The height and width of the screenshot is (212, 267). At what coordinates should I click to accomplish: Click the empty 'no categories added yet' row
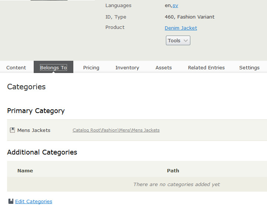176,184
